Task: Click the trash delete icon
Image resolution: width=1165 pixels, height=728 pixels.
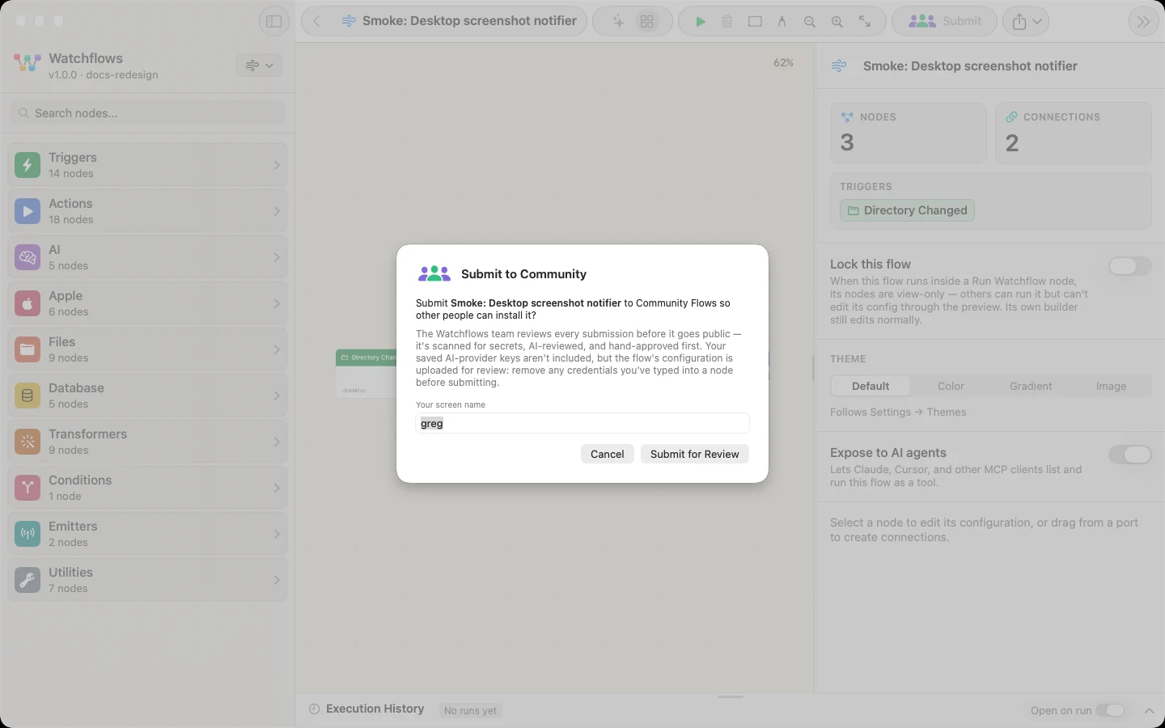Action: (727, 22)
